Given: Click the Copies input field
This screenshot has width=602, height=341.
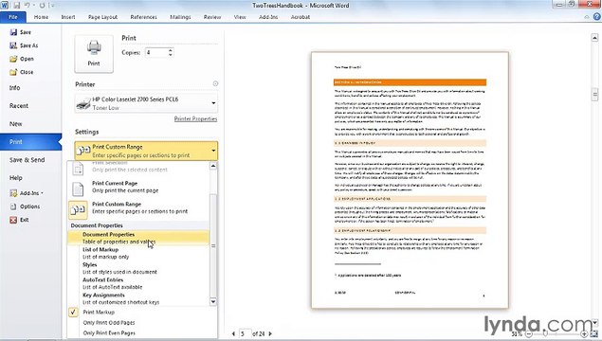Looking at the screenshot, I should click(x=155, y=52).
